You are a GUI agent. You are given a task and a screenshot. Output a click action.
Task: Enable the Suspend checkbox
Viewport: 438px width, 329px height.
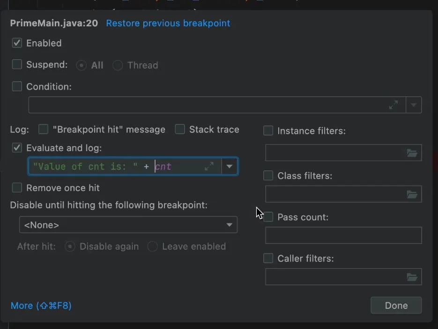pos(17,65)
